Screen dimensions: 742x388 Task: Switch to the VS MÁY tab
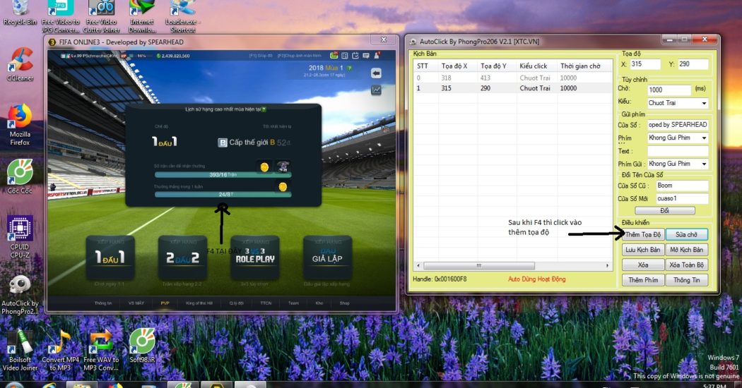pos(136,303)
